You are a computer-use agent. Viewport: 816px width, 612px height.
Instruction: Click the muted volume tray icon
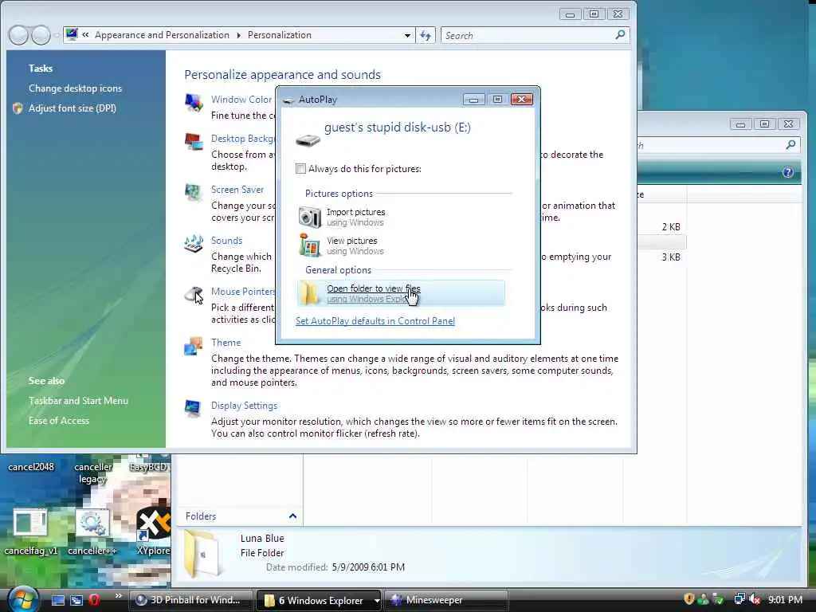coord(755,599)
